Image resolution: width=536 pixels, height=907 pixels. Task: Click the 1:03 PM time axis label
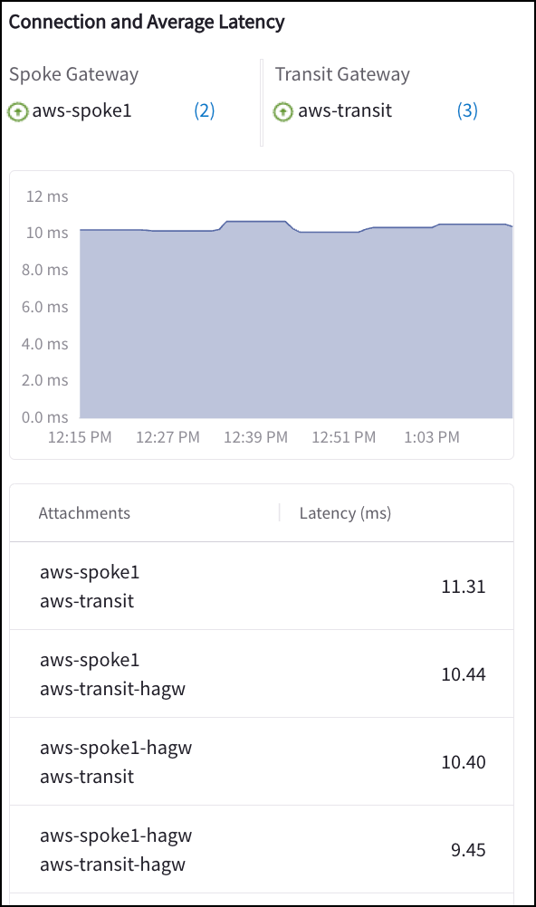432,437
